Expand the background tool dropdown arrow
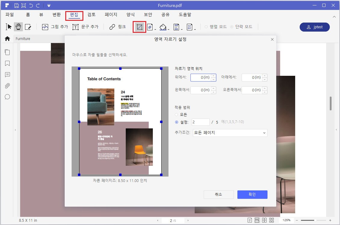Screen dimensions: 340x225 click(168, 29)
